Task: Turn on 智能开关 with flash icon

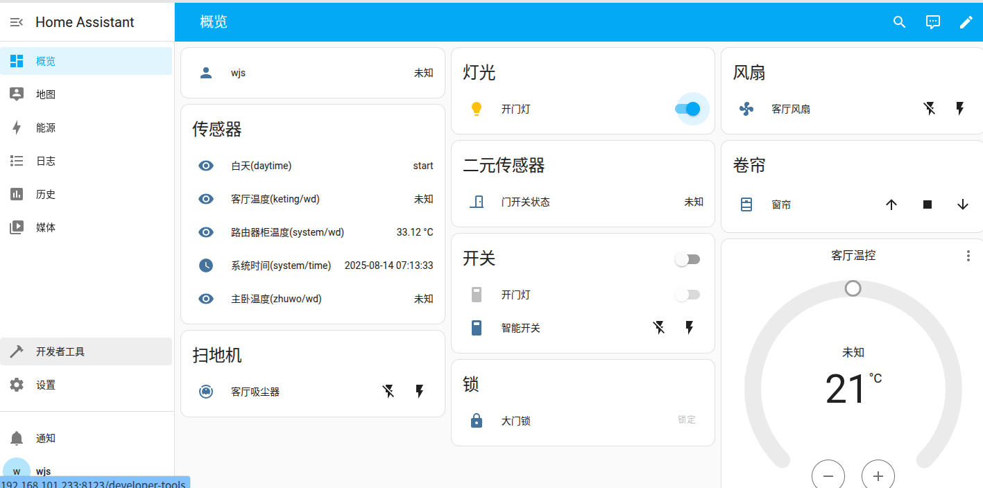Action: coord(690,328)
